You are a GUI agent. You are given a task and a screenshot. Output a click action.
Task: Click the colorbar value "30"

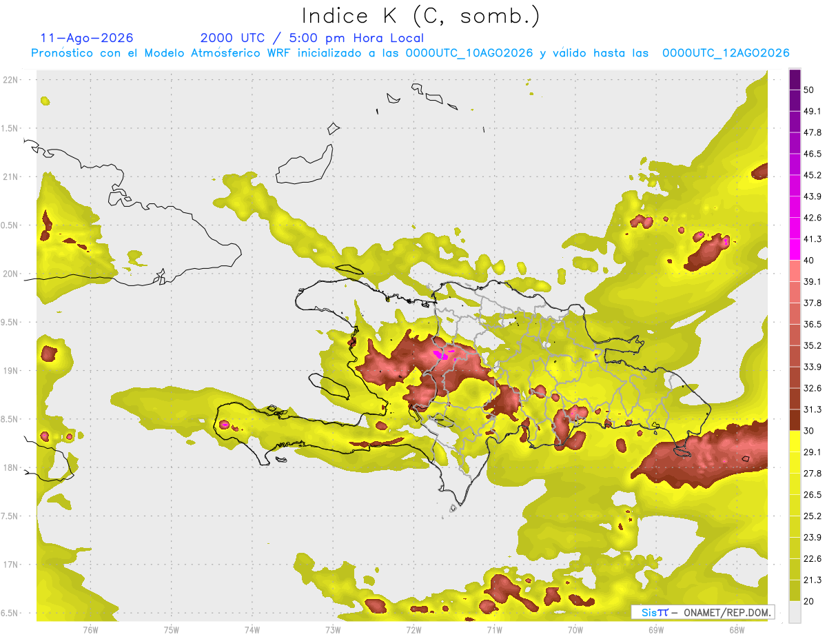click(809, 431)
